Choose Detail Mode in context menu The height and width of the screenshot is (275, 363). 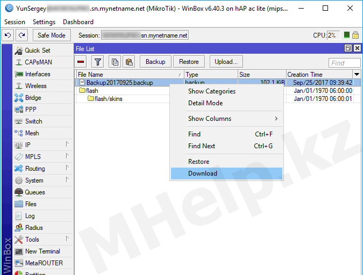point(226,103)
